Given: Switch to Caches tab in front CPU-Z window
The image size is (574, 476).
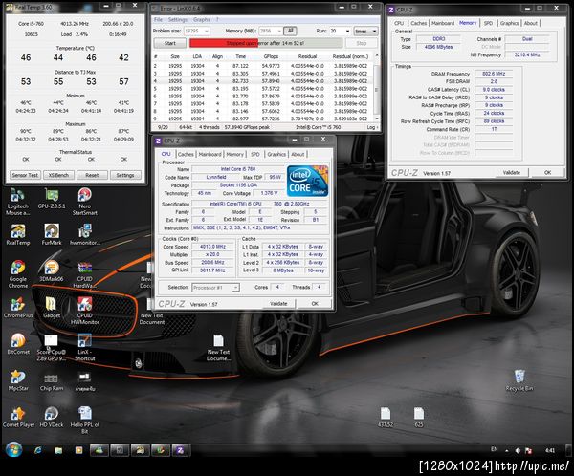Looking at the screenshot, I should pyautogui.click(x=186, y=155).
